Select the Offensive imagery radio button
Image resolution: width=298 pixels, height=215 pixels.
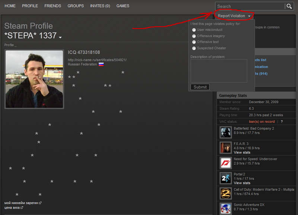coord(194,36)
